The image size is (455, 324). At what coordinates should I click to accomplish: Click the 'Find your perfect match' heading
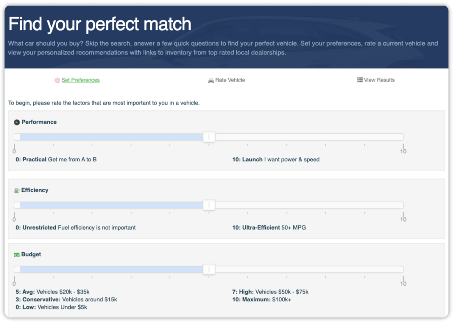(x=100, y=24)
